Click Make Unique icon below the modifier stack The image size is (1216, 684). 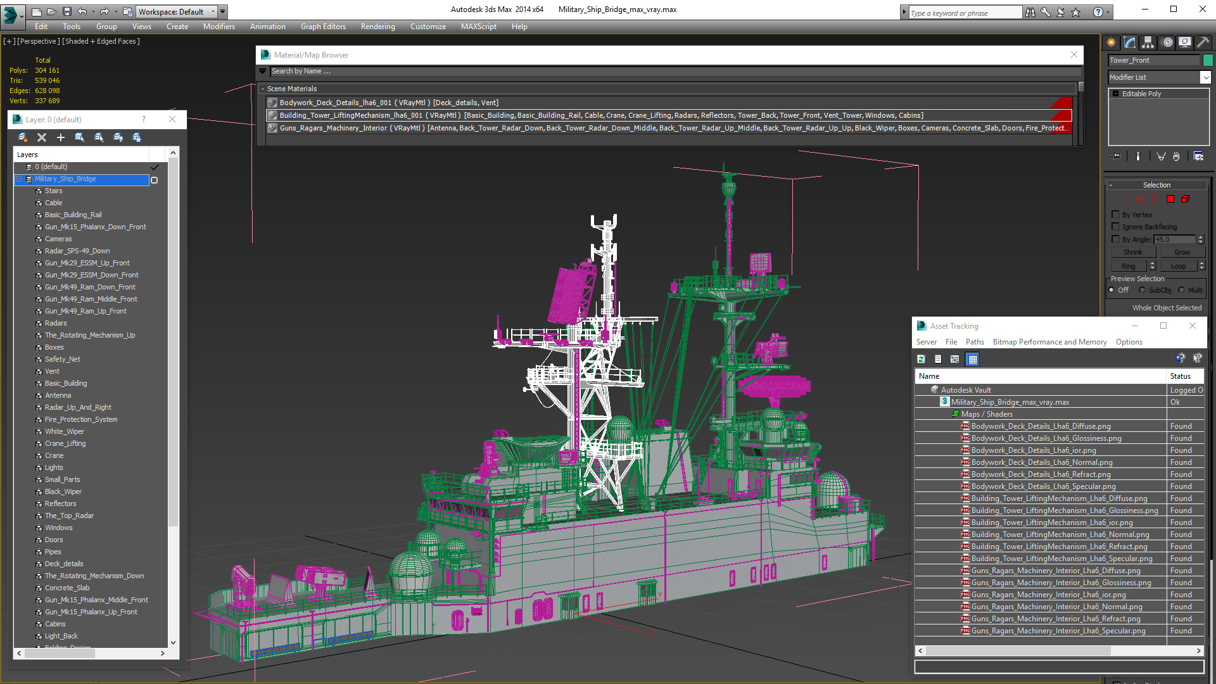pos(1161,156)
